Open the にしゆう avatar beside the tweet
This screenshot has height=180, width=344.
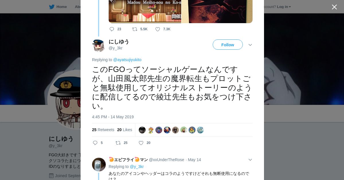[98, 45]
